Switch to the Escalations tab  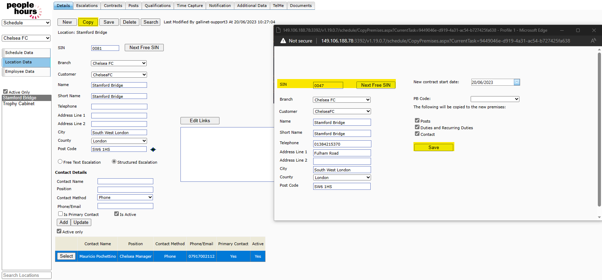87,6
